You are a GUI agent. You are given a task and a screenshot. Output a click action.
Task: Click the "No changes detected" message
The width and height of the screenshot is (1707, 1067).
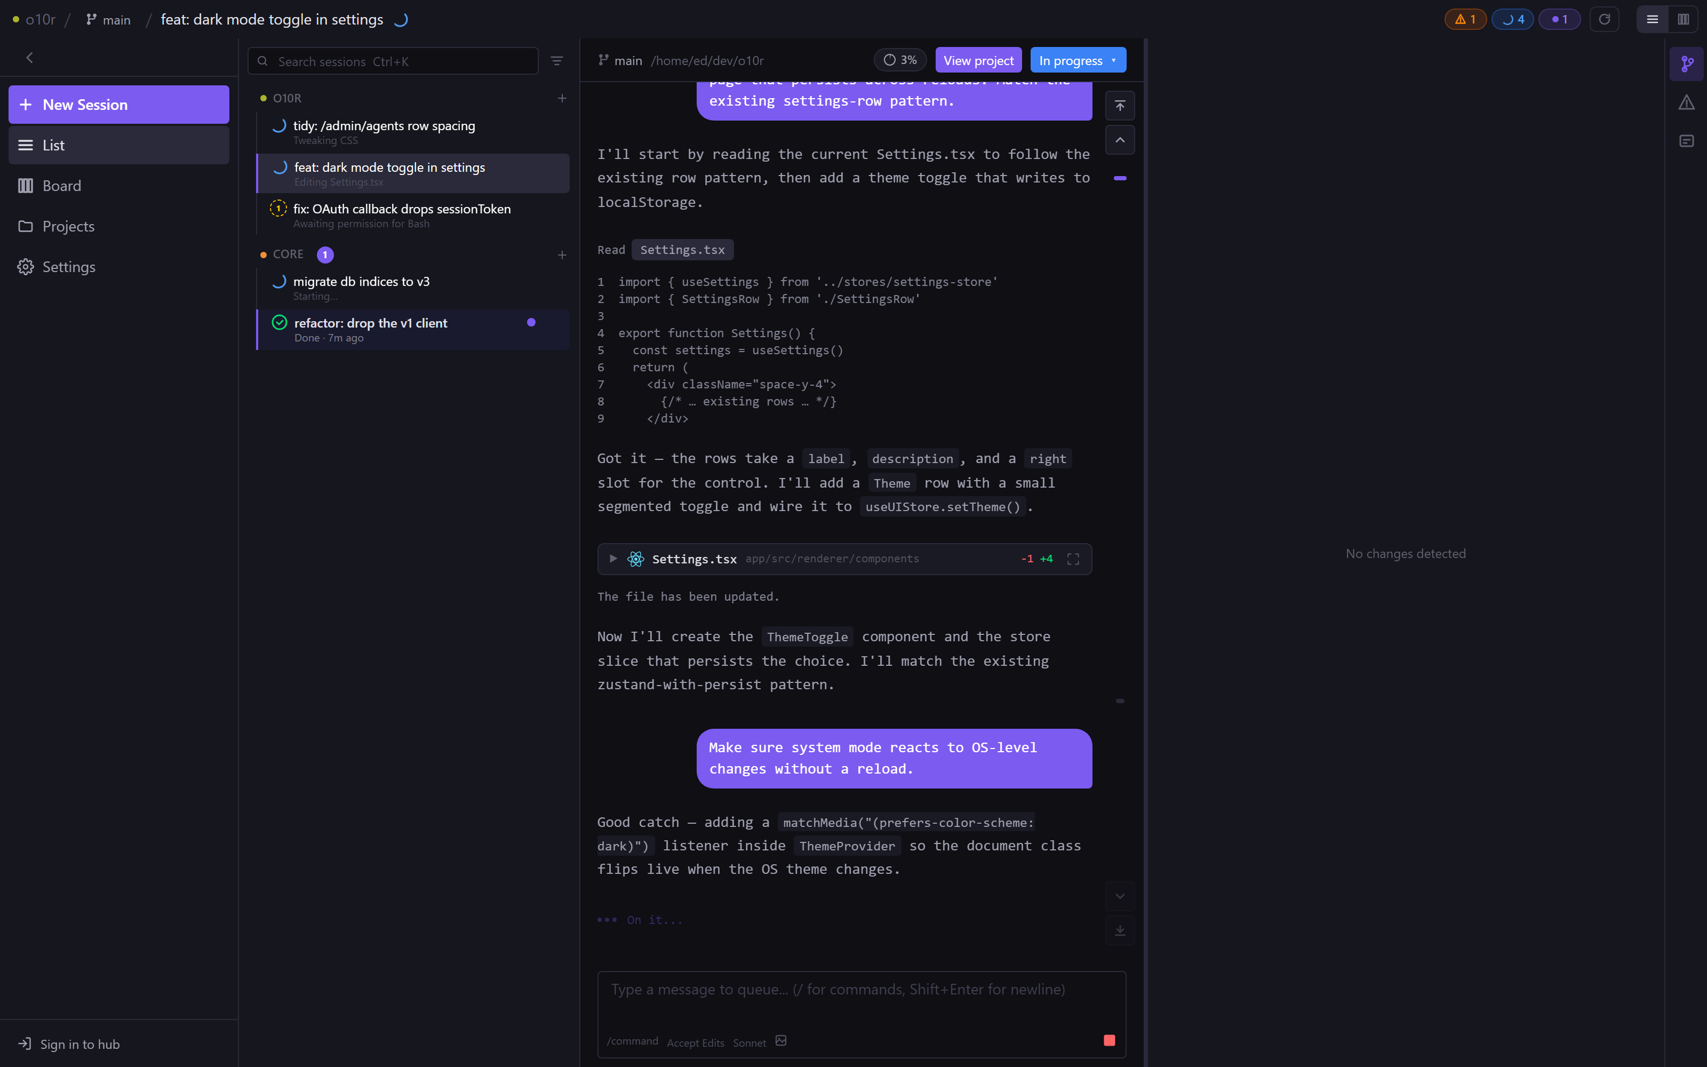pyautogui.click(x=1405, y=554)
